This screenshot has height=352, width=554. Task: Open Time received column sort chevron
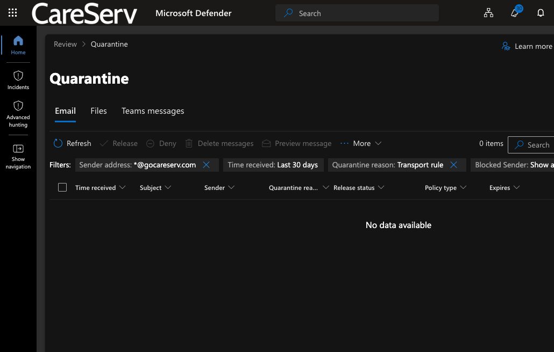click(122, 187)
